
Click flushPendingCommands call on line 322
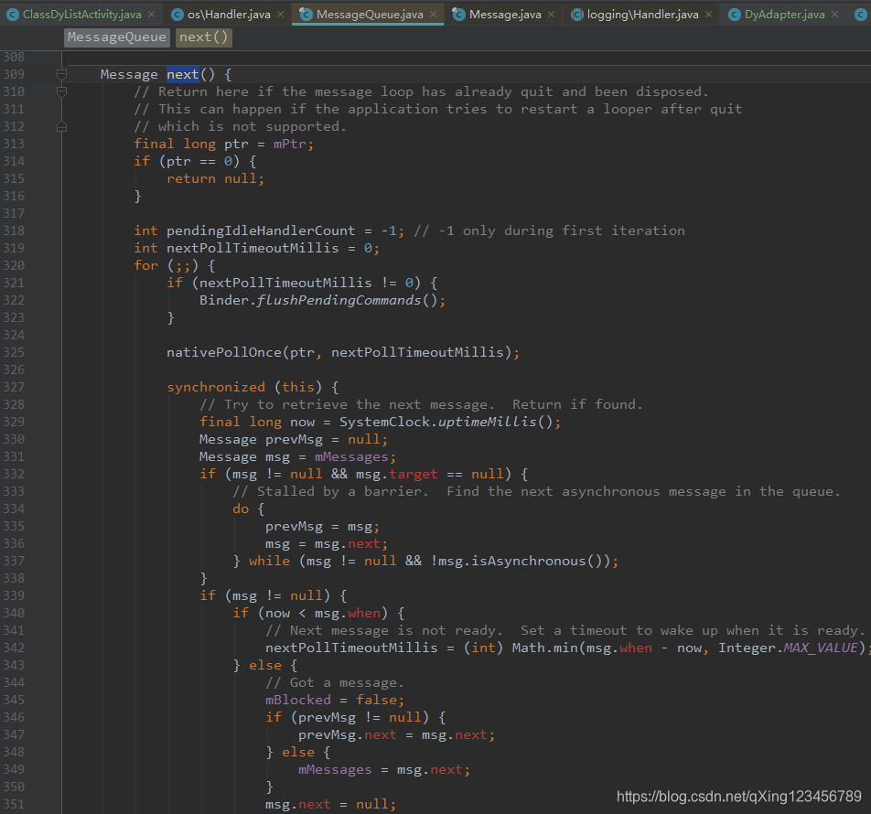(339, 300)
